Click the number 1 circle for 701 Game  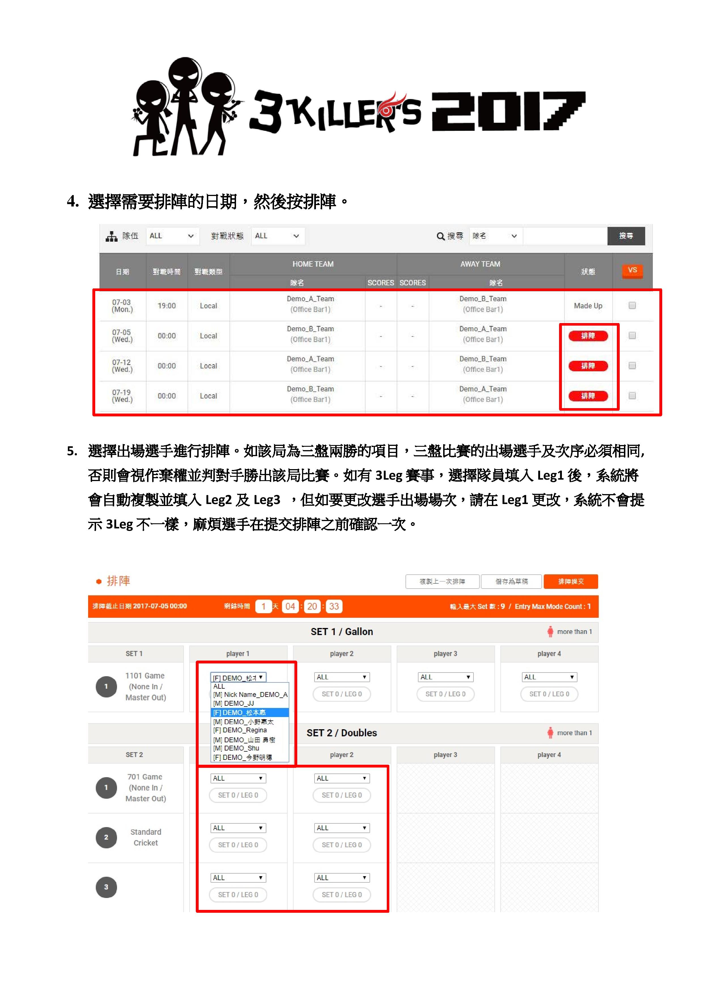[x=106, y=787]
